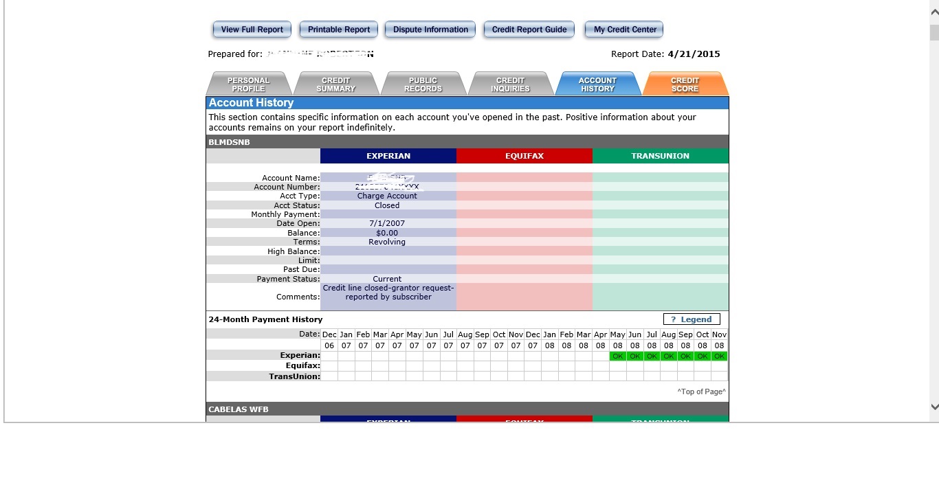The height and width of the screenshot is (500, 939).
Task: Go to My Credit Center
Action: (624, 30)
